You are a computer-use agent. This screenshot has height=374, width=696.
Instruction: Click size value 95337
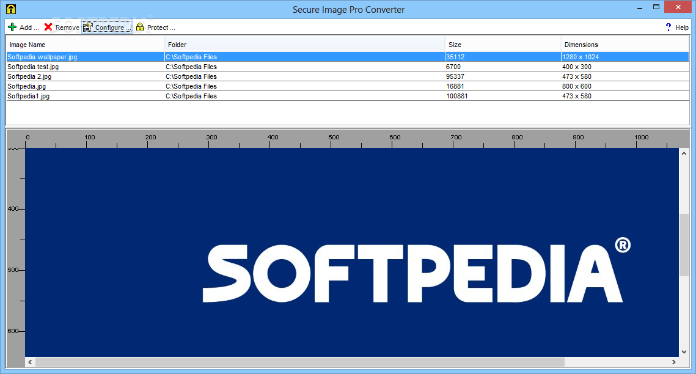coord(455,76)
